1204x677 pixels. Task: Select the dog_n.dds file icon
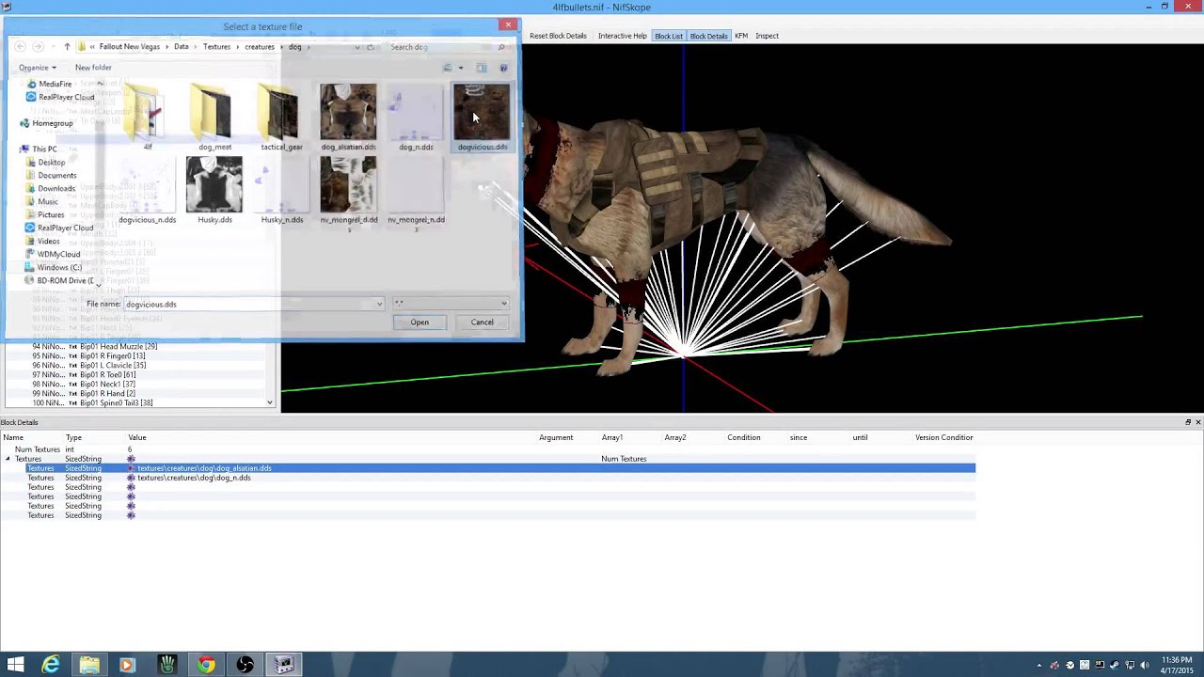click(416, 112)
